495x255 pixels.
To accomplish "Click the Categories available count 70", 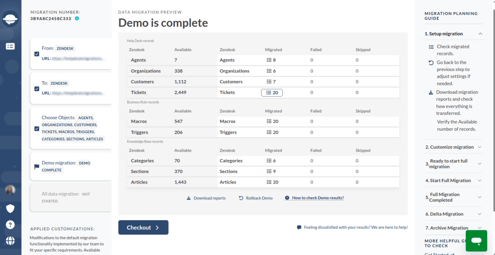I will pos(177,161).
